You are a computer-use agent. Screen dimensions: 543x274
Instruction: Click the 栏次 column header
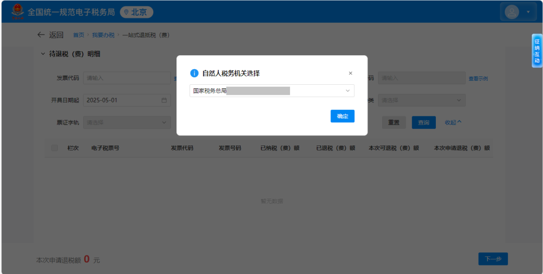73,148
